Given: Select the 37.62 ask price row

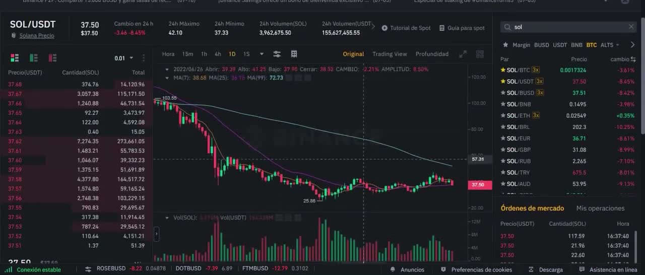Looking at the screenshot, I should tap(76, 142).
